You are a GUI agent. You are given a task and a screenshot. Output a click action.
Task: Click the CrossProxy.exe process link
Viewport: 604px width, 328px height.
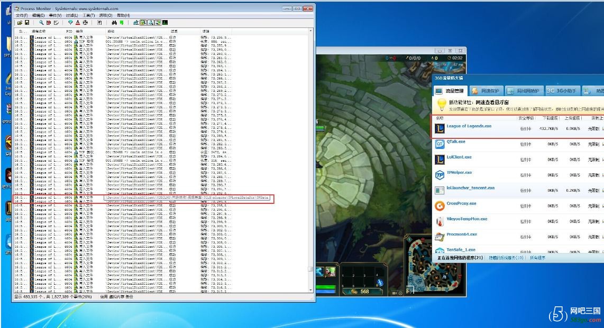461,203
